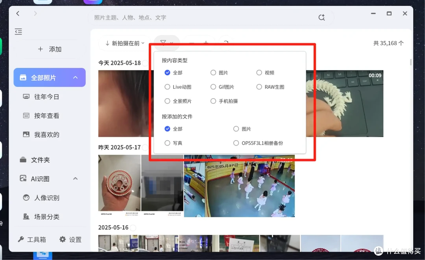425x260 pixels.
Task: Open the red beaded ornament photo
Action: (x=119, y=186)
